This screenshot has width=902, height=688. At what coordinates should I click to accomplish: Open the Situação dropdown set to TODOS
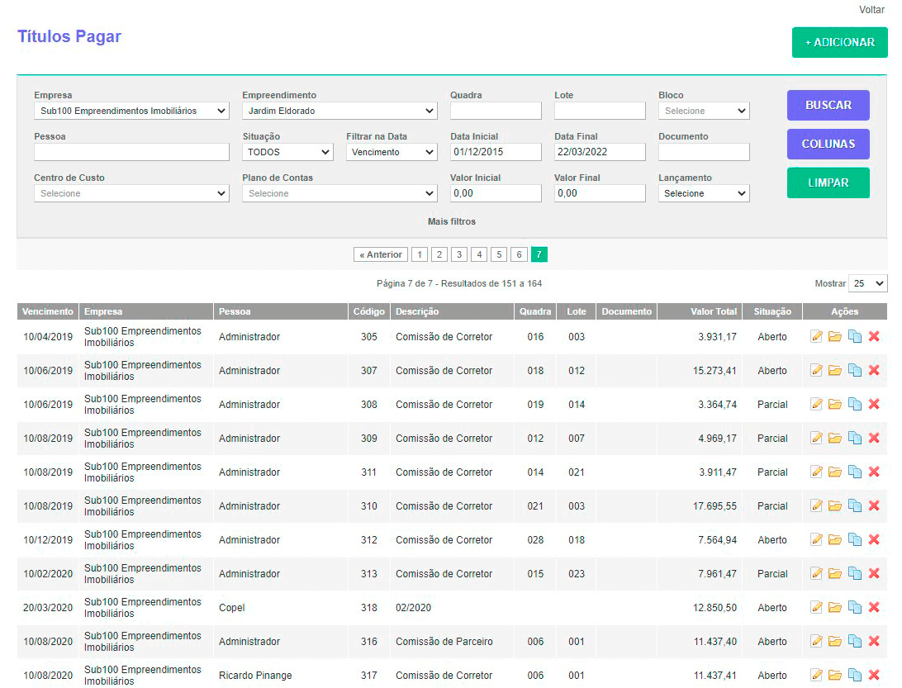287,152
